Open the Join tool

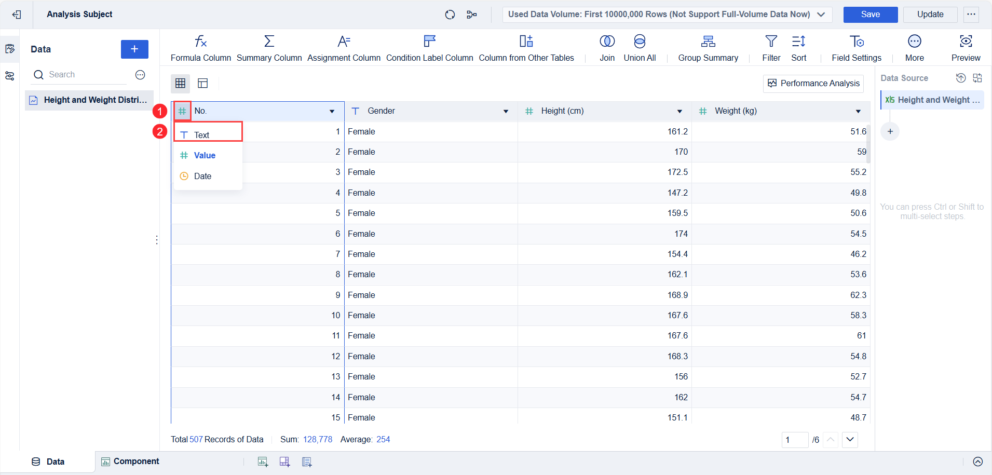(607, 48)
